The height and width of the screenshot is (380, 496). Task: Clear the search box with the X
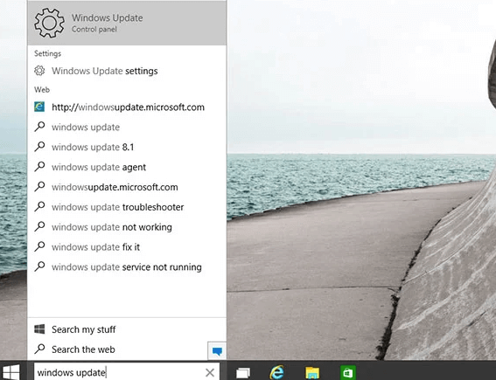210,372
